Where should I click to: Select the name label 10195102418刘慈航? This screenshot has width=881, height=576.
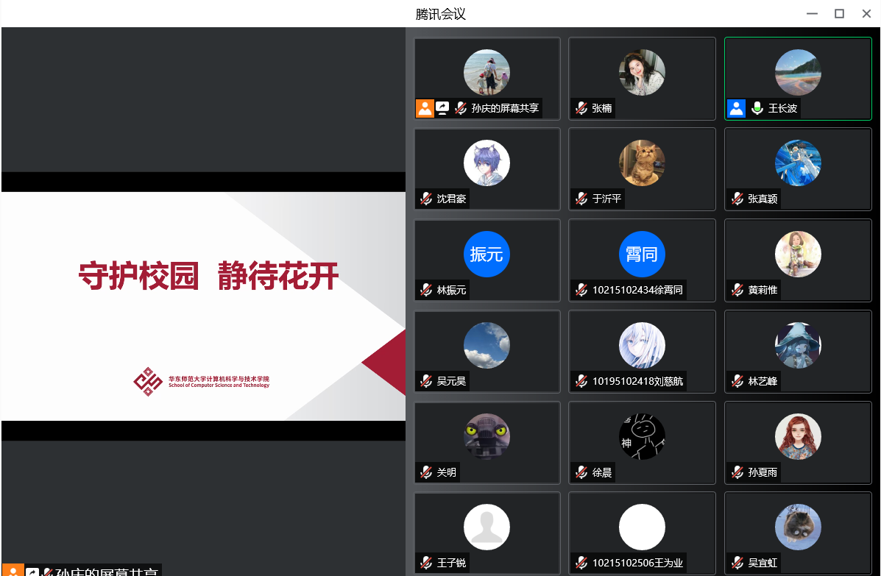(x=637, y=381)
